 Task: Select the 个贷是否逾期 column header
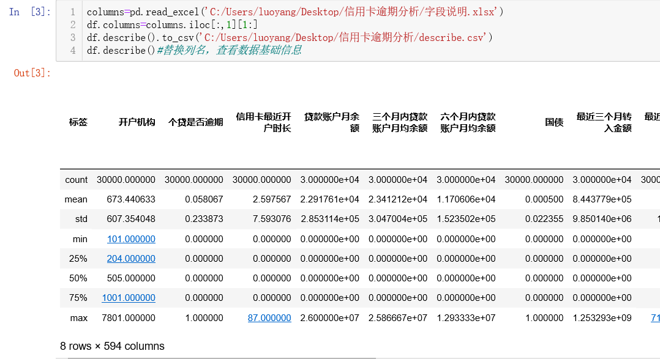coord(196,122)
